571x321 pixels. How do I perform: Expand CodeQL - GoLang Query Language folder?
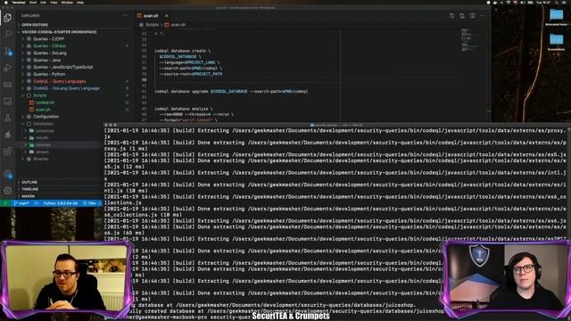pos(75,88)
